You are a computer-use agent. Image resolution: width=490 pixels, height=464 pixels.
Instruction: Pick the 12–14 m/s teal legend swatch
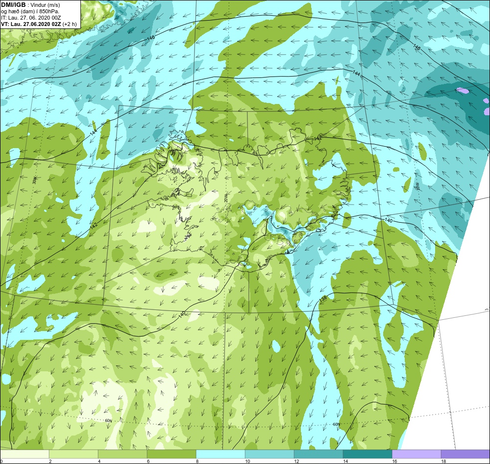pos(318,454)
